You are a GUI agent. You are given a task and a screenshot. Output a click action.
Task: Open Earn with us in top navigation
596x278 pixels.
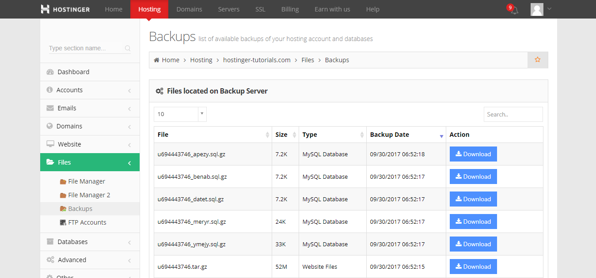[x=332, y=9]
